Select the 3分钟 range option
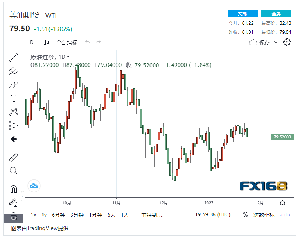This screenshot has width=300, height=237. point(77,215)
